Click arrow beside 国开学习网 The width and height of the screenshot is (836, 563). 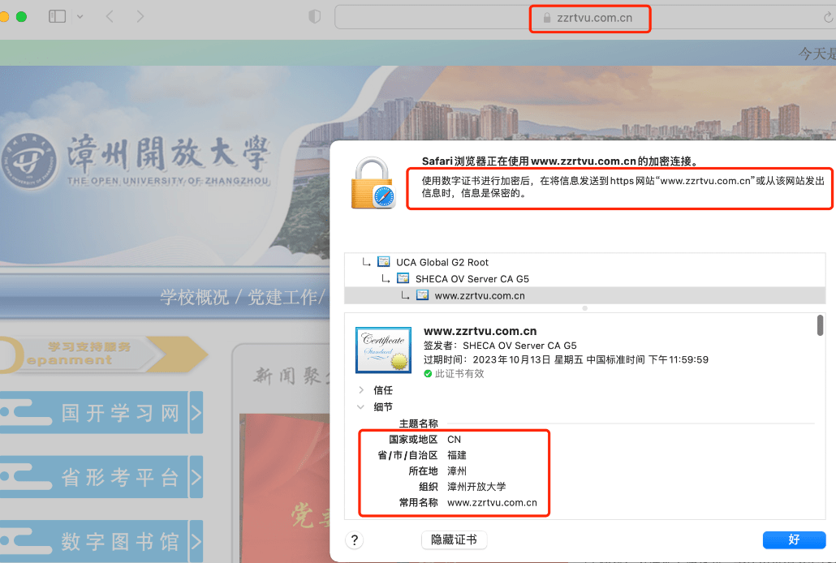coord(196,413)
